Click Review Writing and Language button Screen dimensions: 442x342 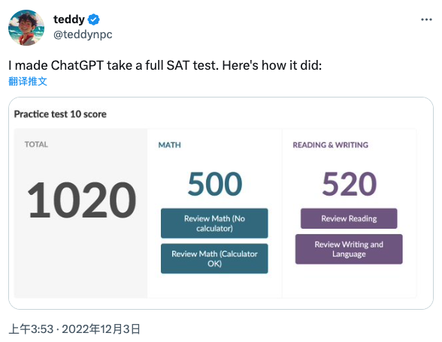click(349, 249)
